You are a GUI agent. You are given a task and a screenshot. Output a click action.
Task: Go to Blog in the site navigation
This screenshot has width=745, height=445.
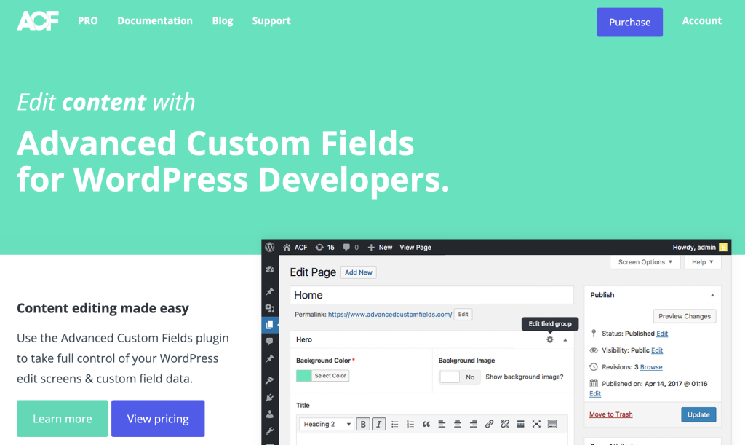223,21
